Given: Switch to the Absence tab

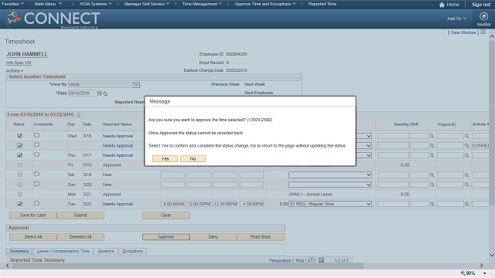Looking at the screenshot, I should click(x=106, y=251).
